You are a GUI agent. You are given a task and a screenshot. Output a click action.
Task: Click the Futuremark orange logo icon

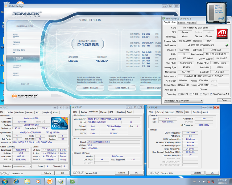click(x=14, y=96)
